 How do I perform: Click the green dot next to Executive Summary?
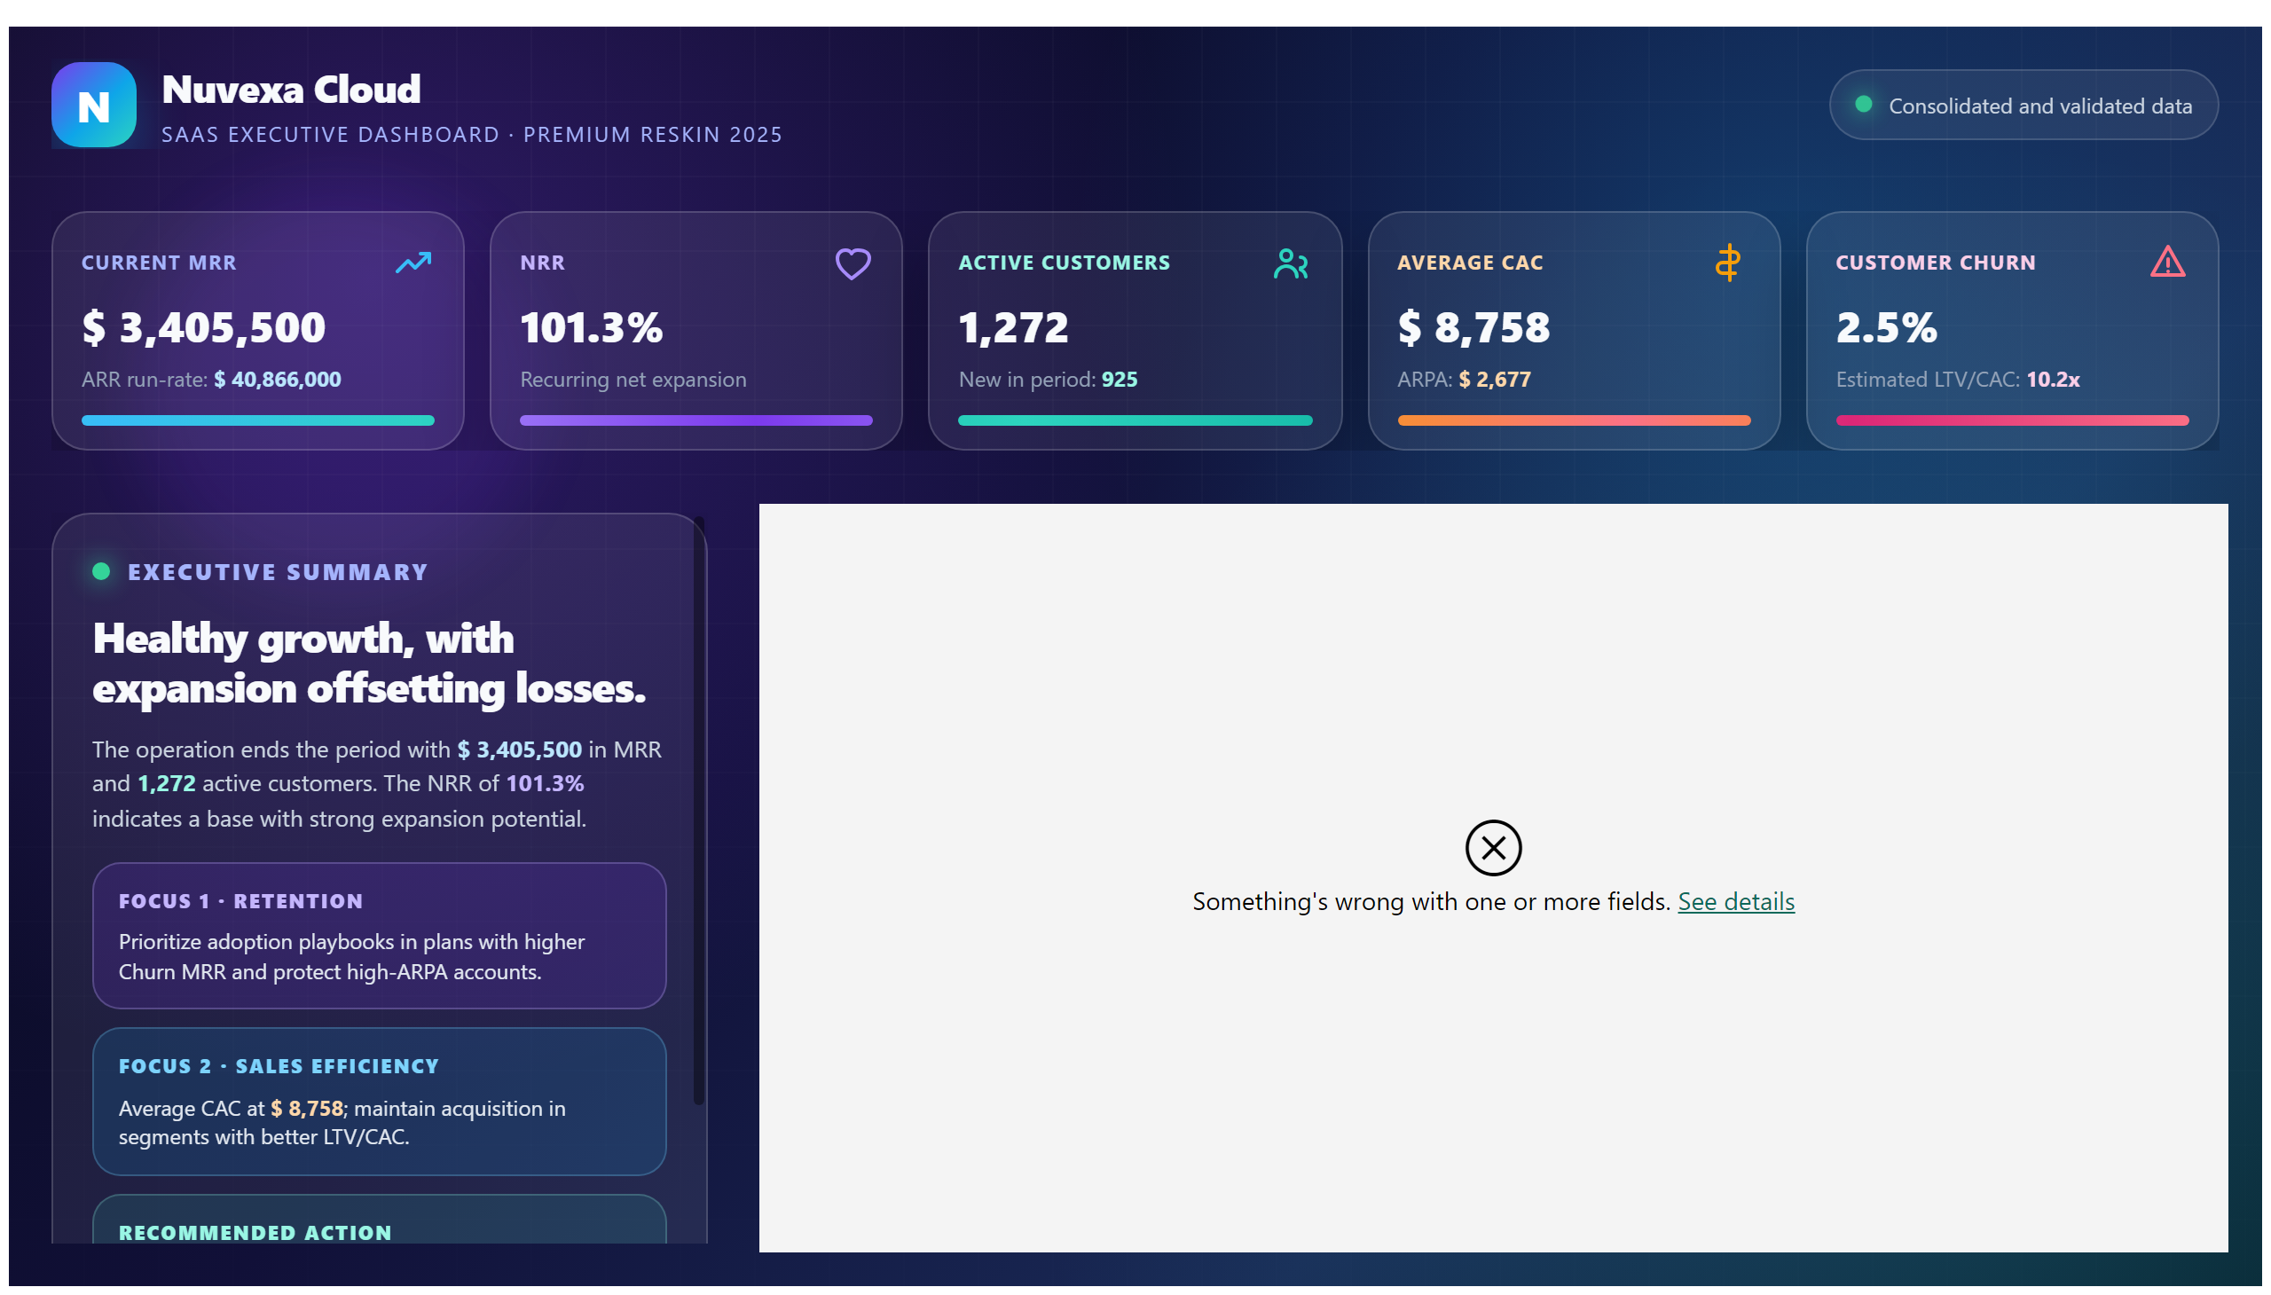pyautogui.click(x=101, y=571)
